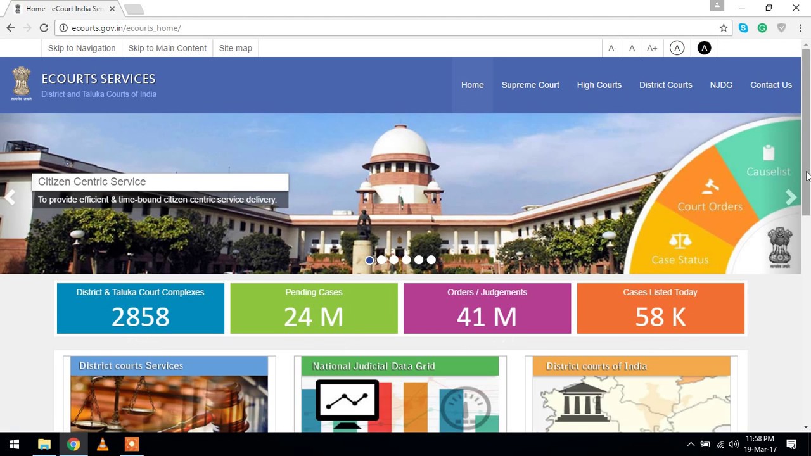Screen dimensions: 811x456
Task: Click Skip to Main Content link
Action: pyautogui.click(x=167, y=48)
